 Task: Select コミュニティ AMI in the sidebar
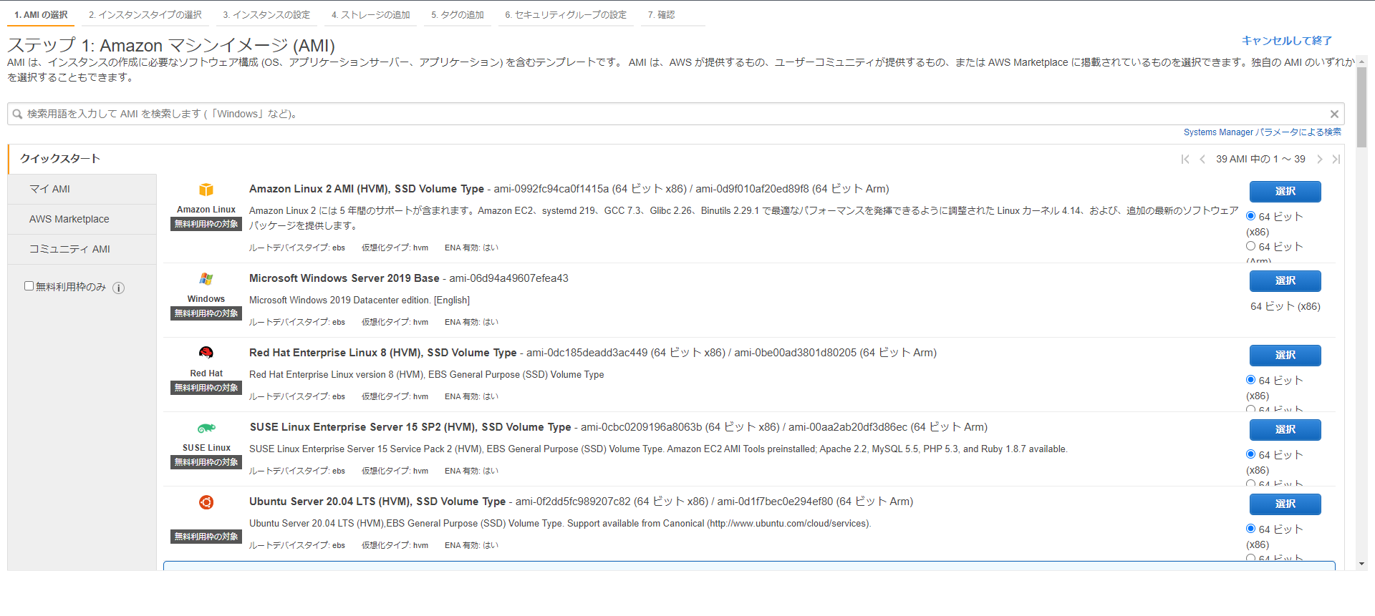point(82,249)
